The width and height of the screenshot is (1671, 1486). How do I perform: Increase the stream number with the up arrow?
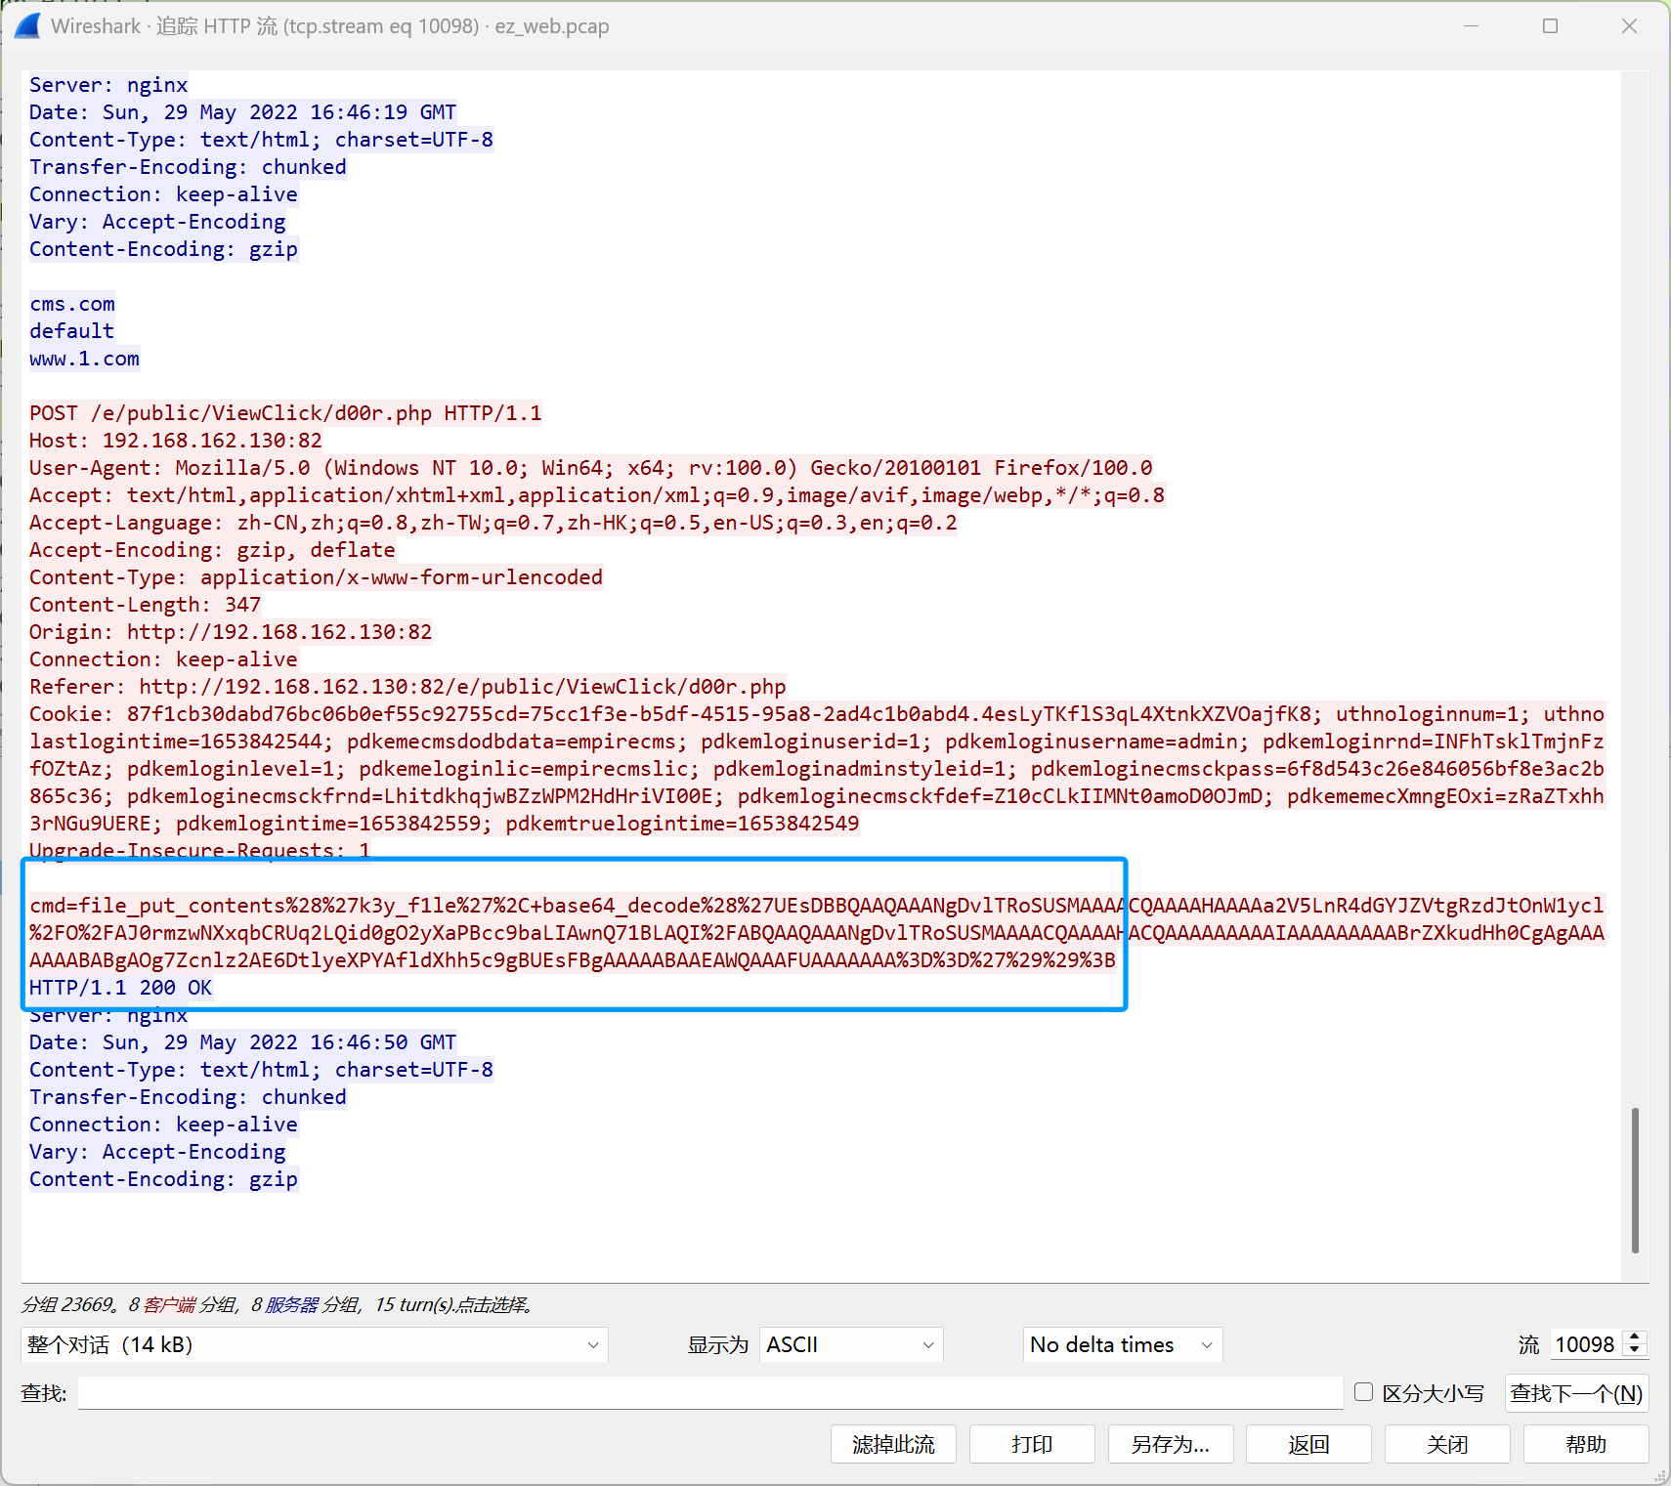click(1635, 1337)
